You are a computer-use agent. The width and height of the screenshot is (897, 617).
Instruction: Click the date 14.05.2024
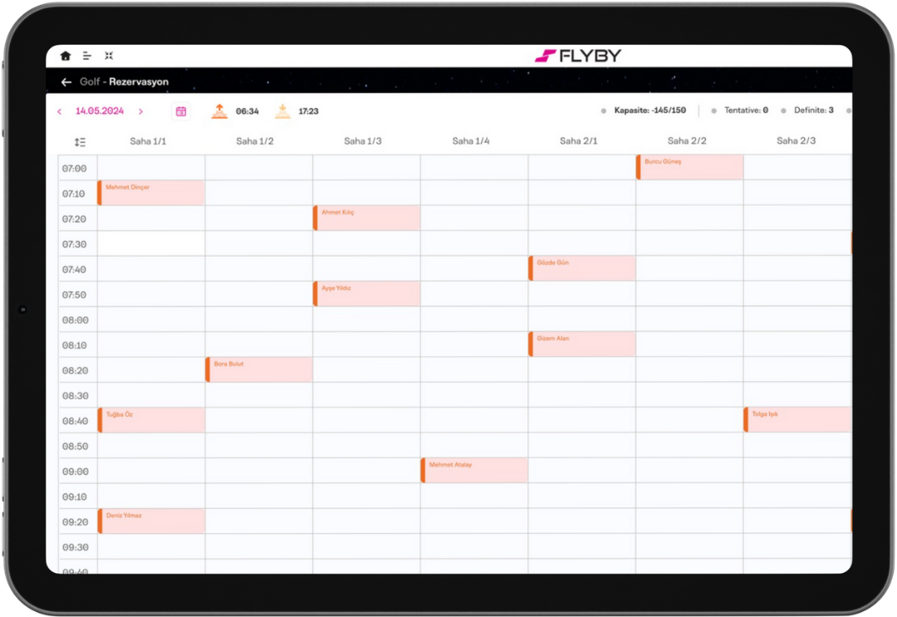tap(100, 111)
